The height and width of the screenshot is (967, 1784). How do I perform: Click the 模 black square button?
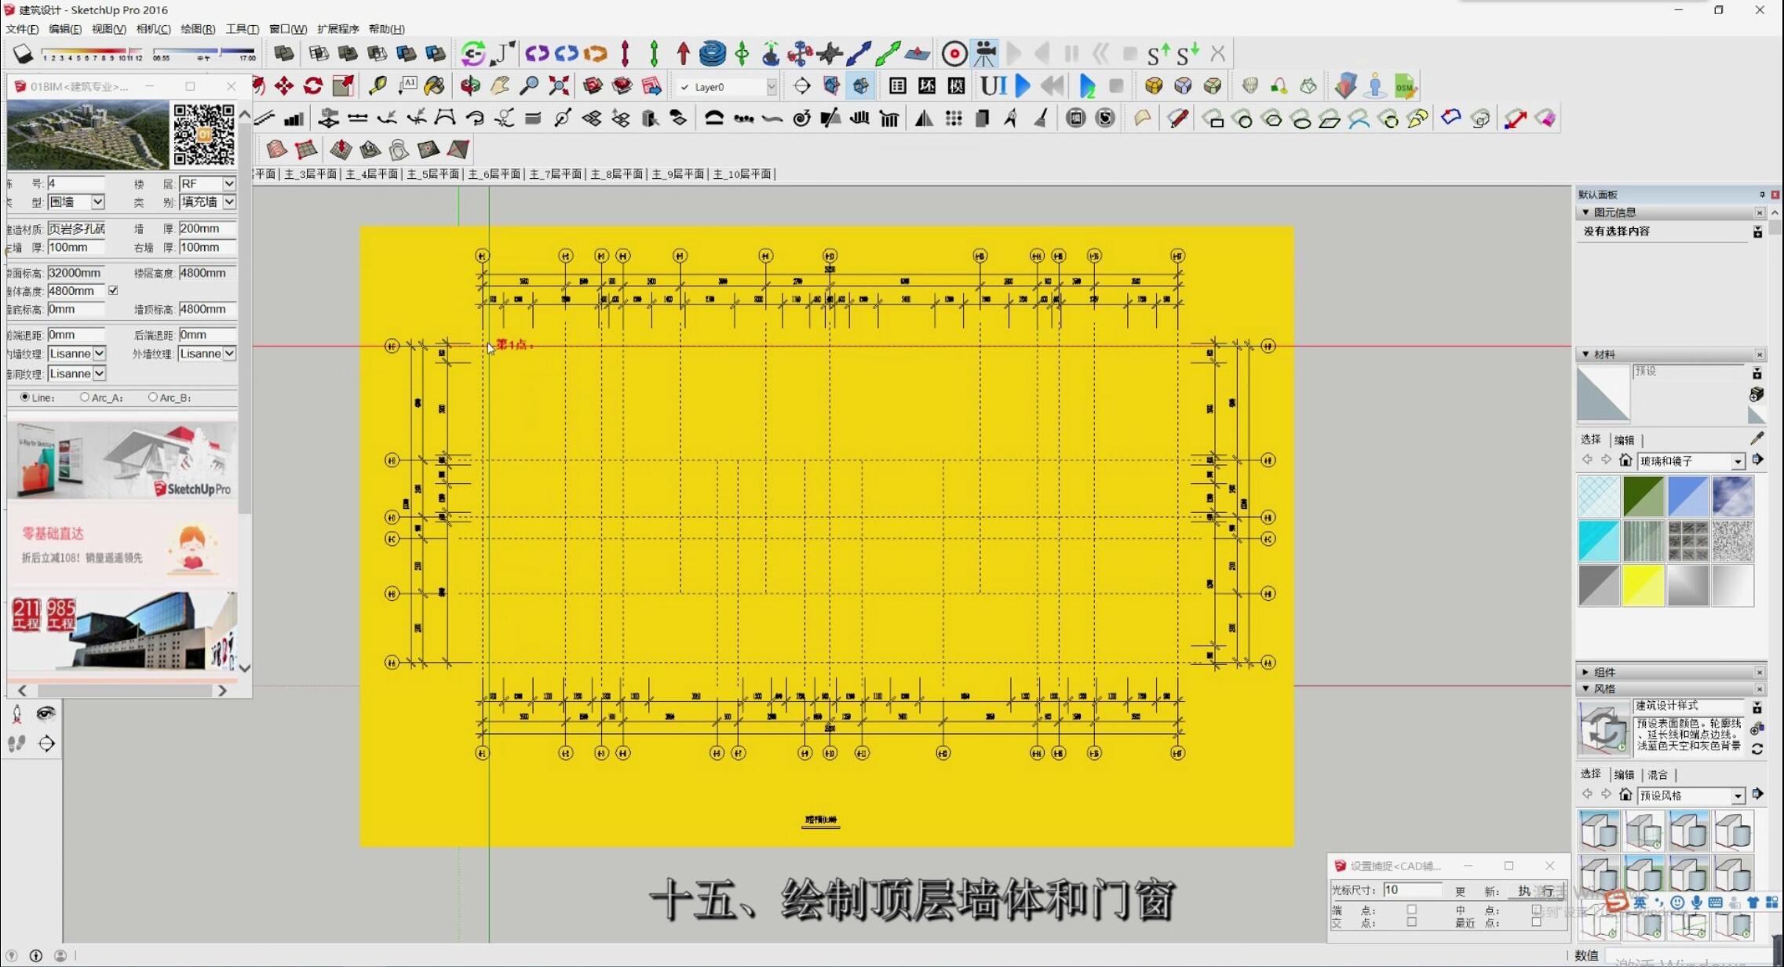(956, 86)
